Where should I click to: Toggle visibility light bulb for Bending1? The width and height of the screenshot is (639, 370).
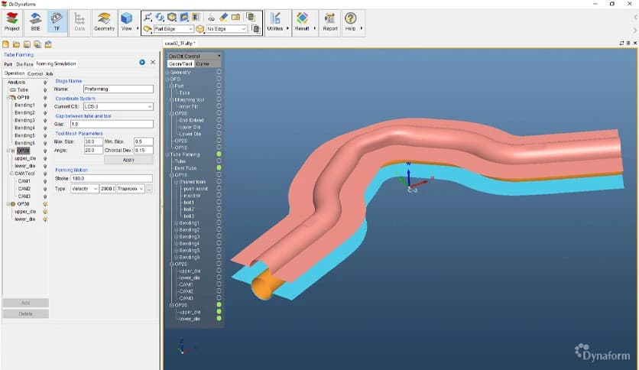45,105
